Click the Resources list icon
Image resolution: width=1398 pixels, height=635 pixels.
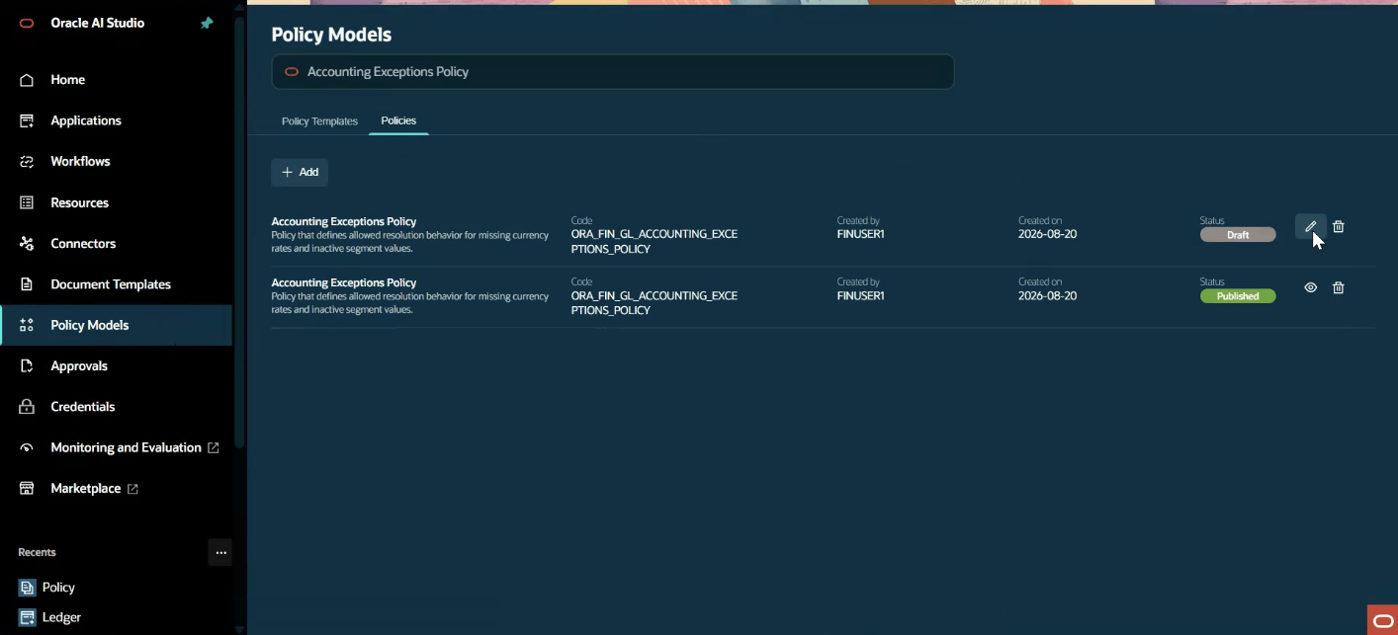pyautogui.click(x=27, y=202)
